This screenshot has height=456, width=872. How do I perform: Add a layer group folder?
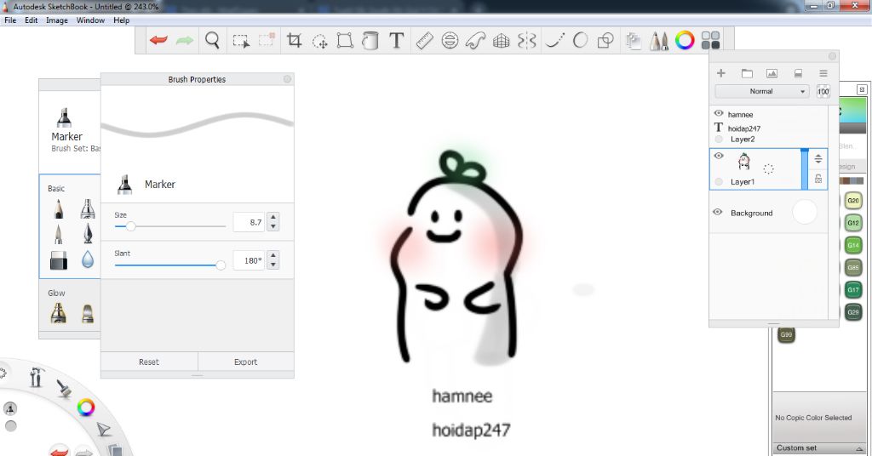(x=747, y=73)
